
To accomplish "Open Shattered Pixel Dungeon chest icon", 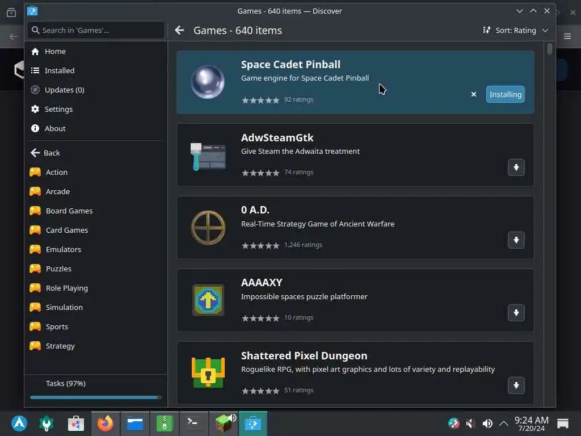I will [x=208, y=372].
